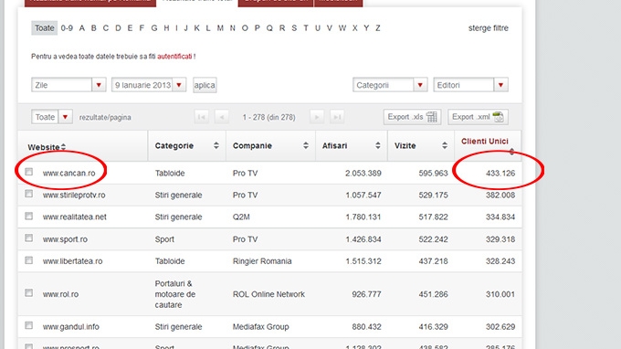Screen dimensions: 621x349
Task: Open the Zile period dropdown
Action: (68, 85)
